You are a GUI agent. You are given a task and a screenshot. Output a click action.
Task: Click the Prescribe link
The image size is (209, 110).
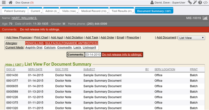point(133,38)
